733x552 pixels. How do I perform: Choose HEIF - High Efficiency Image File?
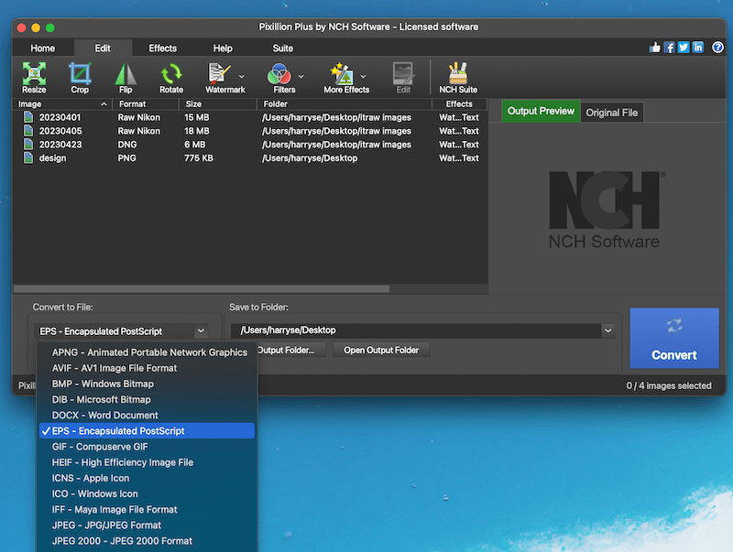(147, 462)
